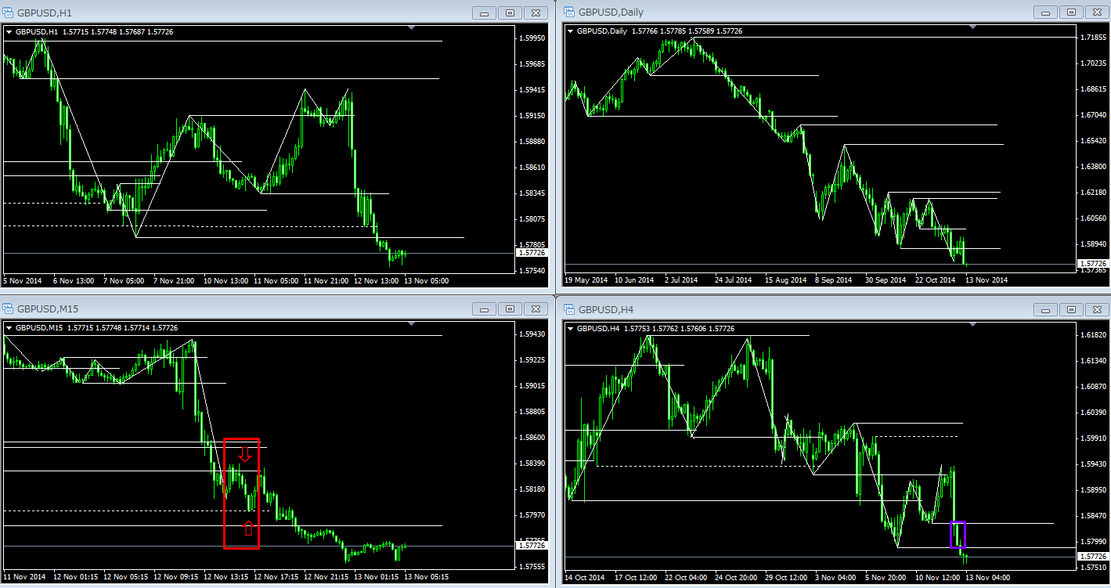Close the GBPUSD,H4 chart window
This screenshot has height=588, width=1111.
click(1096, 309)
